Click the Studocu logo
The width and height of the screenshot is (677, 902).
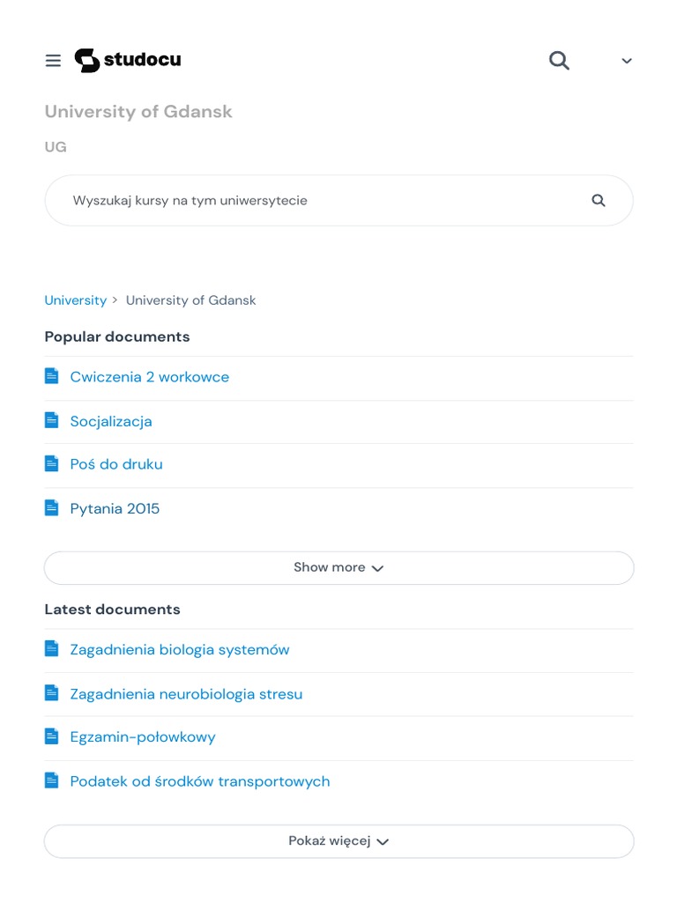pyautogui.click(x=128, y=60)
